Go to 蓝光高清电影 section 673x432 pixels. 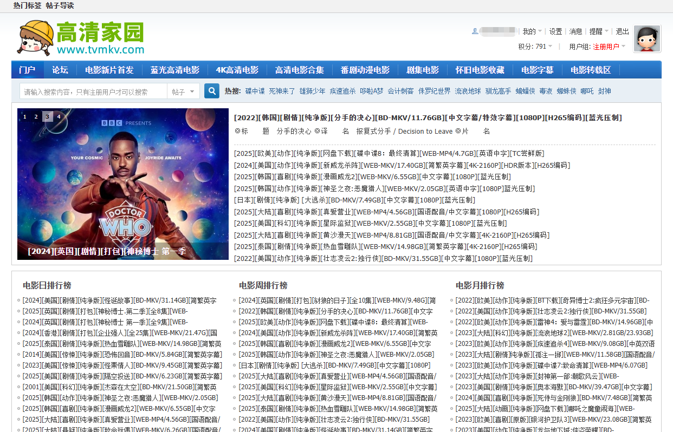click(175, 70)
